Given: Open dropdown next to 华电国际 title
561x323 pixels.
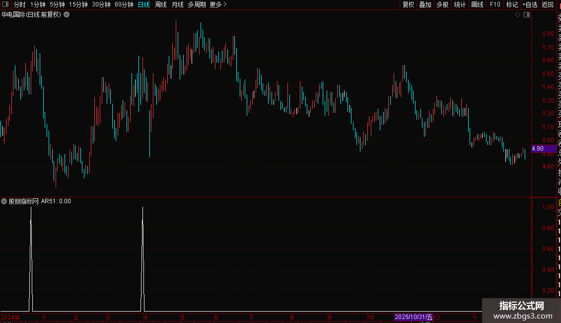Looking at the screenshot, I should (67, 15).
